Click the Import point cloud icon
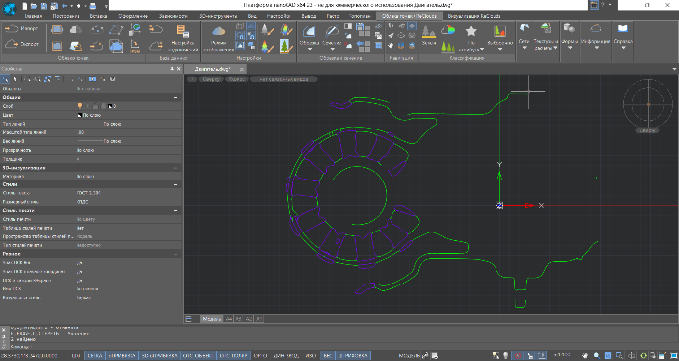 (11, 29)
